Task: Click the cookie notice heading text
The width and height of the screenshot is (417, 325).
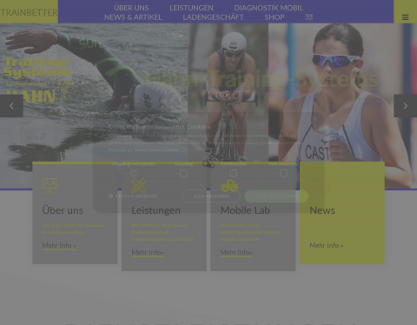Action: (x=160, y=127)
